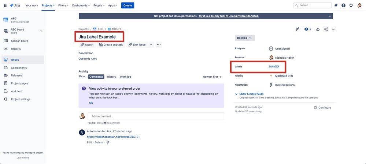Toggle Newest first sort order

coord(212,77)
